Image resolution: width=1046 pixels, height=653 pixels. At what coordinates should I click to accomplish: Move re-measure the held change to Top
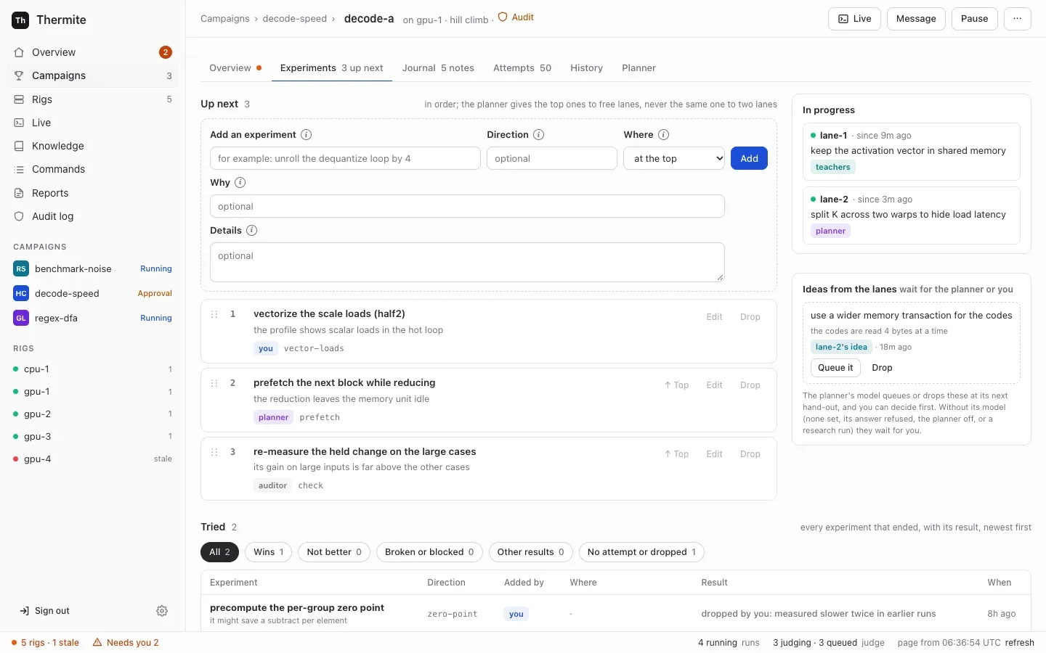point(676,454)
